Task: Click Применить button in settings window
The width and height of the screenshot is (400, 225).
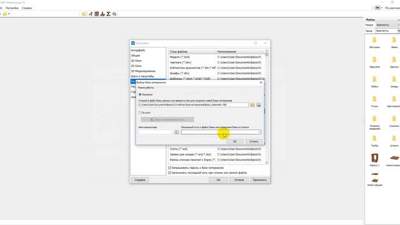Action: point(259,180)
